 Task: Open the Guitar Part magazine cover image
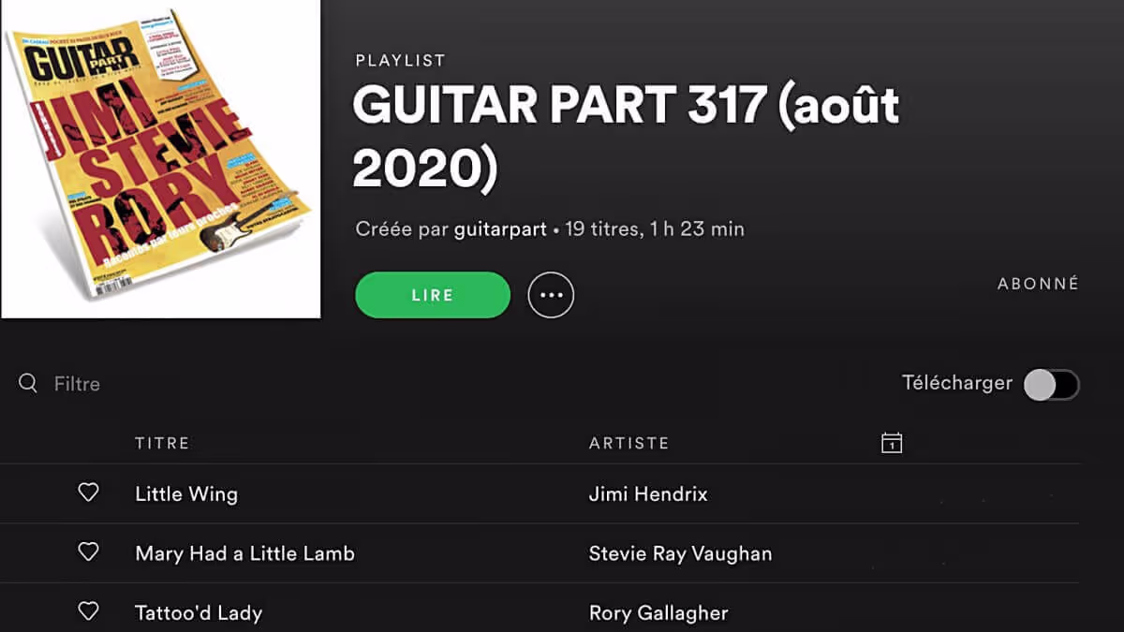pyautogui.click(x=161, y=159)
